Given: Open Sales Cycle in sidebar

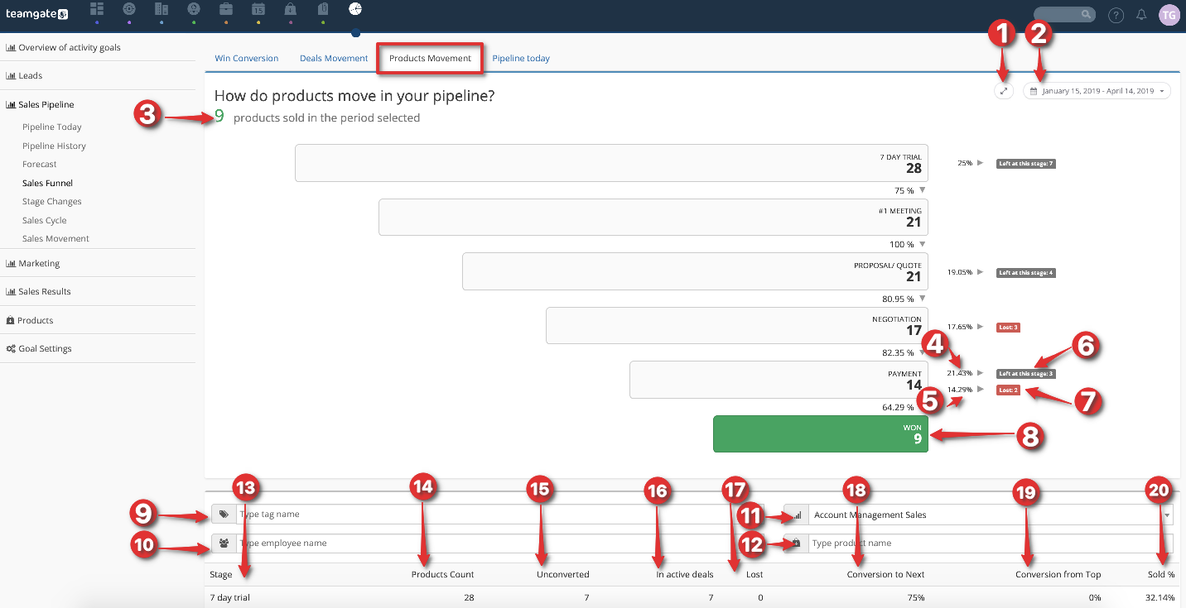Looking at the screenshot, I should point(45,221).
